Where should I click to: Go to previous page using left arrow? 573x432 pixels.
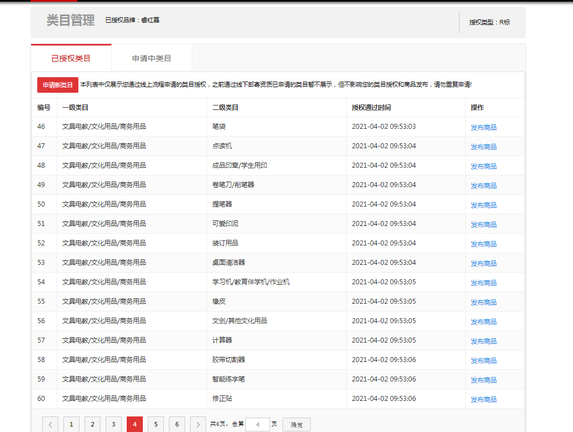click(x=50, y=424)
